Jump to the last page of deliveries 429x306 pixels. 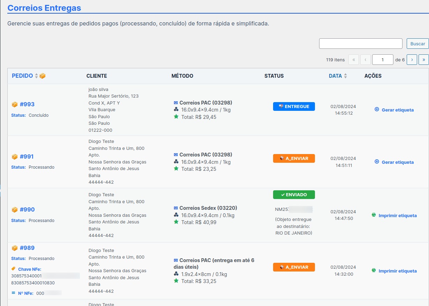click(x=424, y=60)
